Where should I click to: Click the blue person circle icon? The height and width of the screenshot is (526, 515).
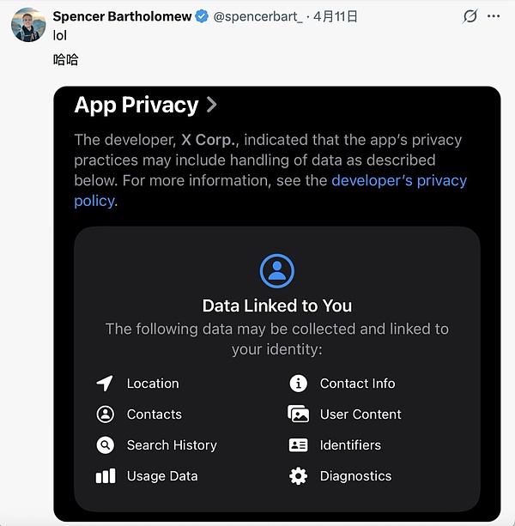point(276,271)
